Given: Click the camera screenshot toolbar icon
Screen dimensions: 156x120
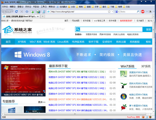Looking at the screenshot, I should (150, 11).
